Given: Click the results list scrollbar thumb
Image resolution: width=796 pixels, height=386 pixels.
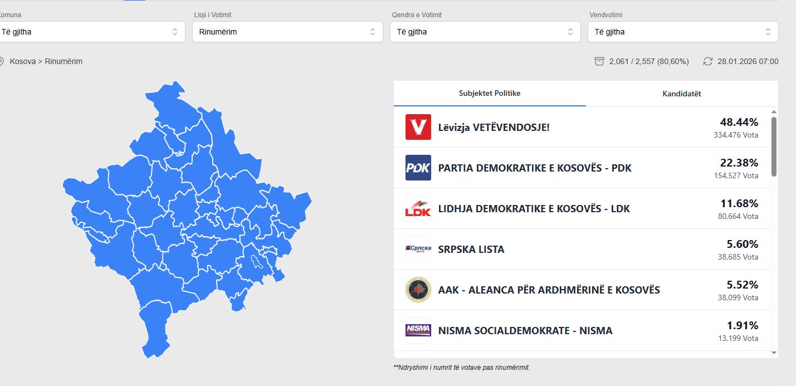Looking at the screenshot, I should pyautogui.click(x=774, y=146).
